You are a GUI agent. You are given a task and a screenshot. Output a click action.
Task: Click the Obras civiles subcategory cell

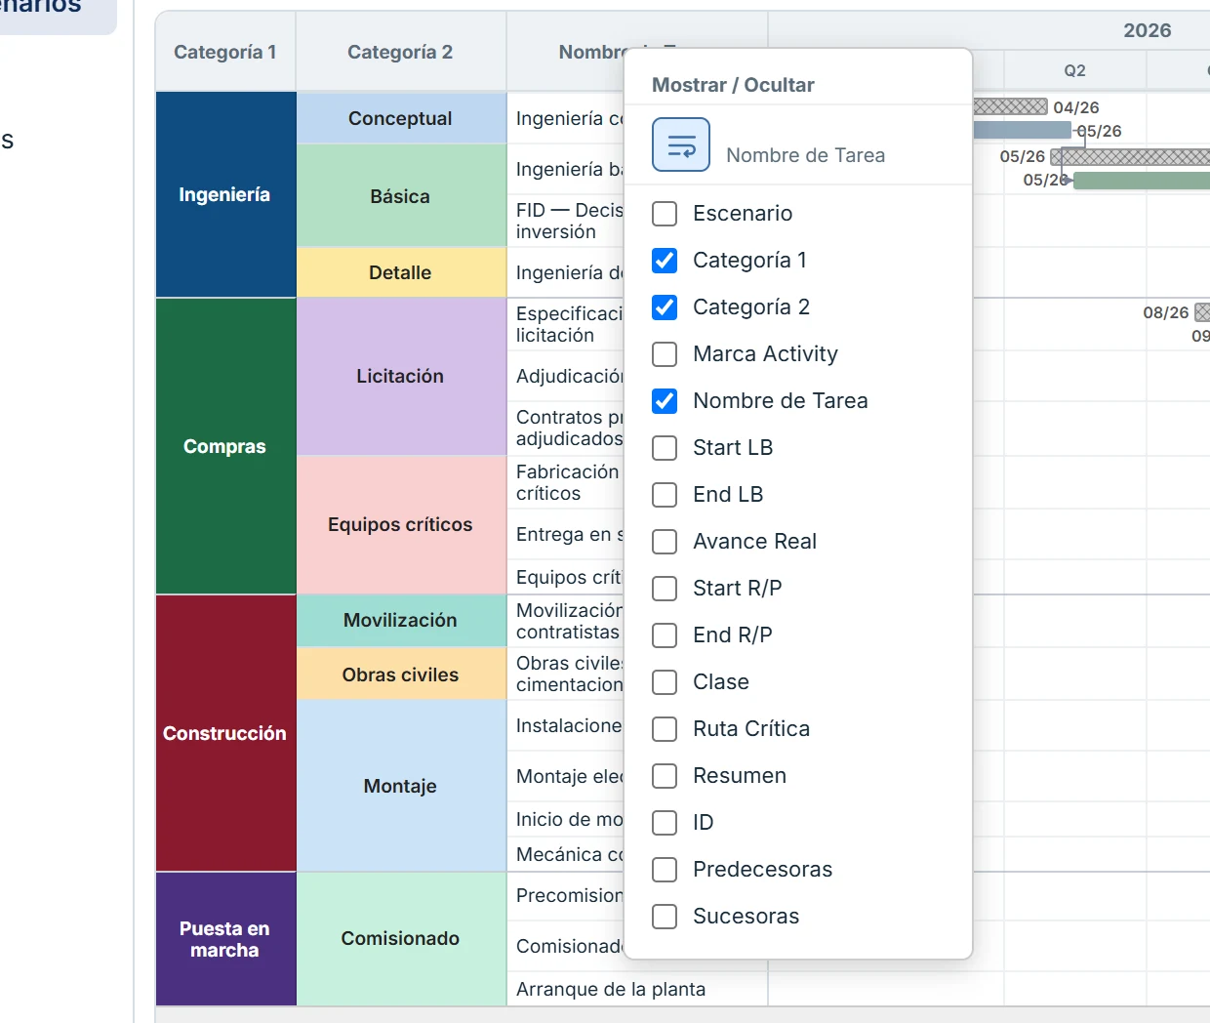pos(401,675)
